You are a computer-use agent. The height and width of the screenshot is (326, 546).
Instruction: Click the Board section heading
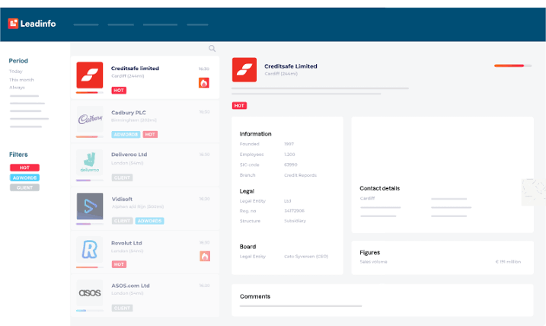[248, 247]
